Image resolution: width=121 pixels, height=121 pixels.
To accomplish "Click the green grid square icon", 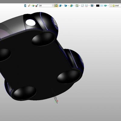I will [x=77, y=5].
